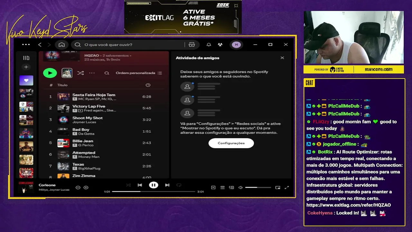Go to Spotify Home
The height and width of the screenshot is (232, 412).
(x=61, y=44)
